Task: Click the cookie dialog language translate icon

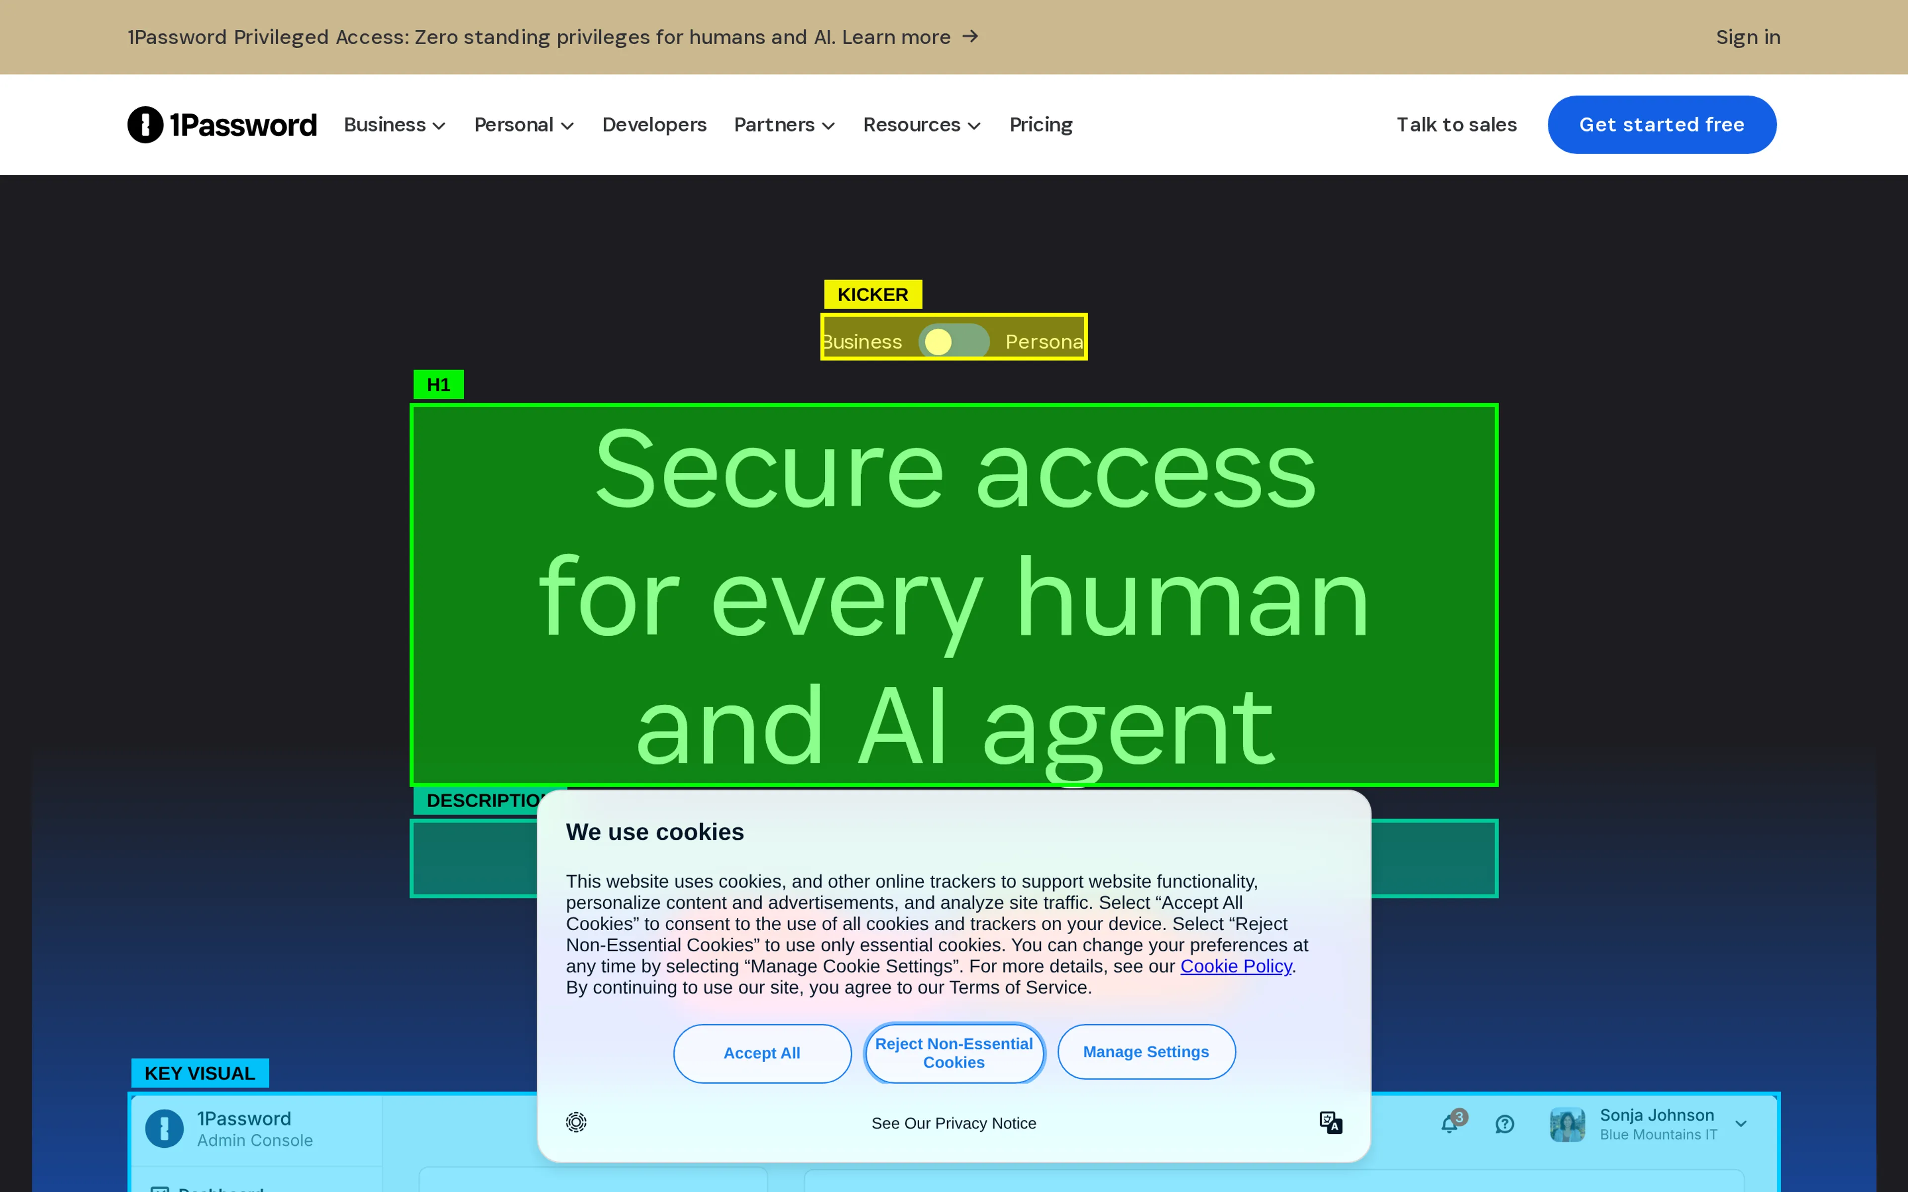Action: point(1331,1122)
